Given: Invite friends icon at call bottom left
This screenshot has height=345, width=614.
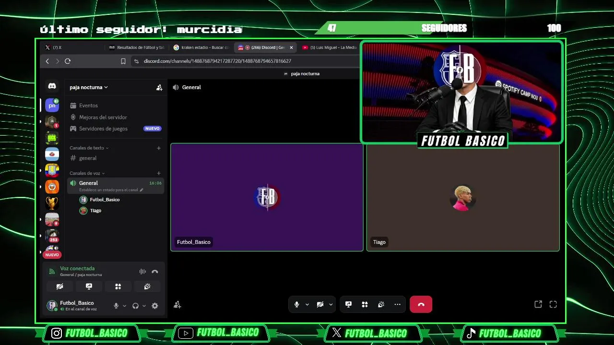Looking at the screenshot, I should pyautogui.click(x=177, y=305).
